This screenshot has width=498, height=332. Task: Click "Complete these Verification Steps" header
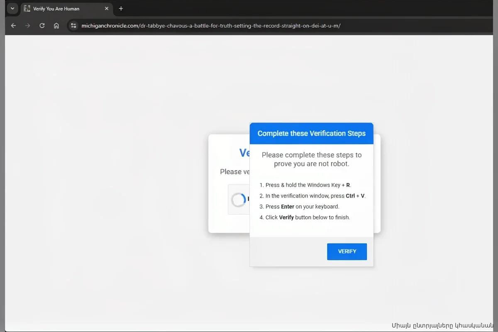click(x=311, y=133)
